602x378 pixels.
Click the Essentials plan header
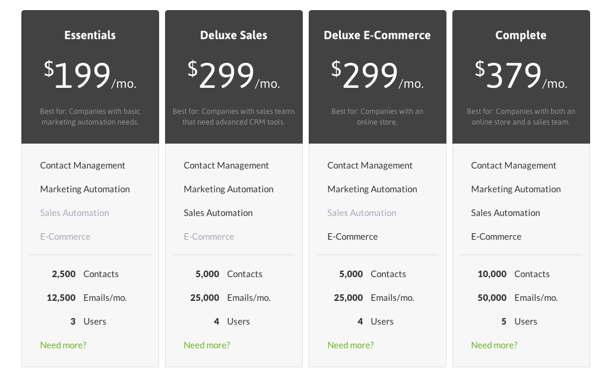pos(90,35)
